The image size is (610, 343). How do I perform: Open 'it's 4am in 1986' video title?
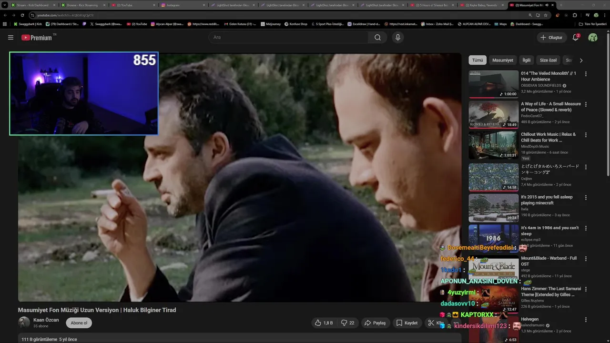point(550,231)
